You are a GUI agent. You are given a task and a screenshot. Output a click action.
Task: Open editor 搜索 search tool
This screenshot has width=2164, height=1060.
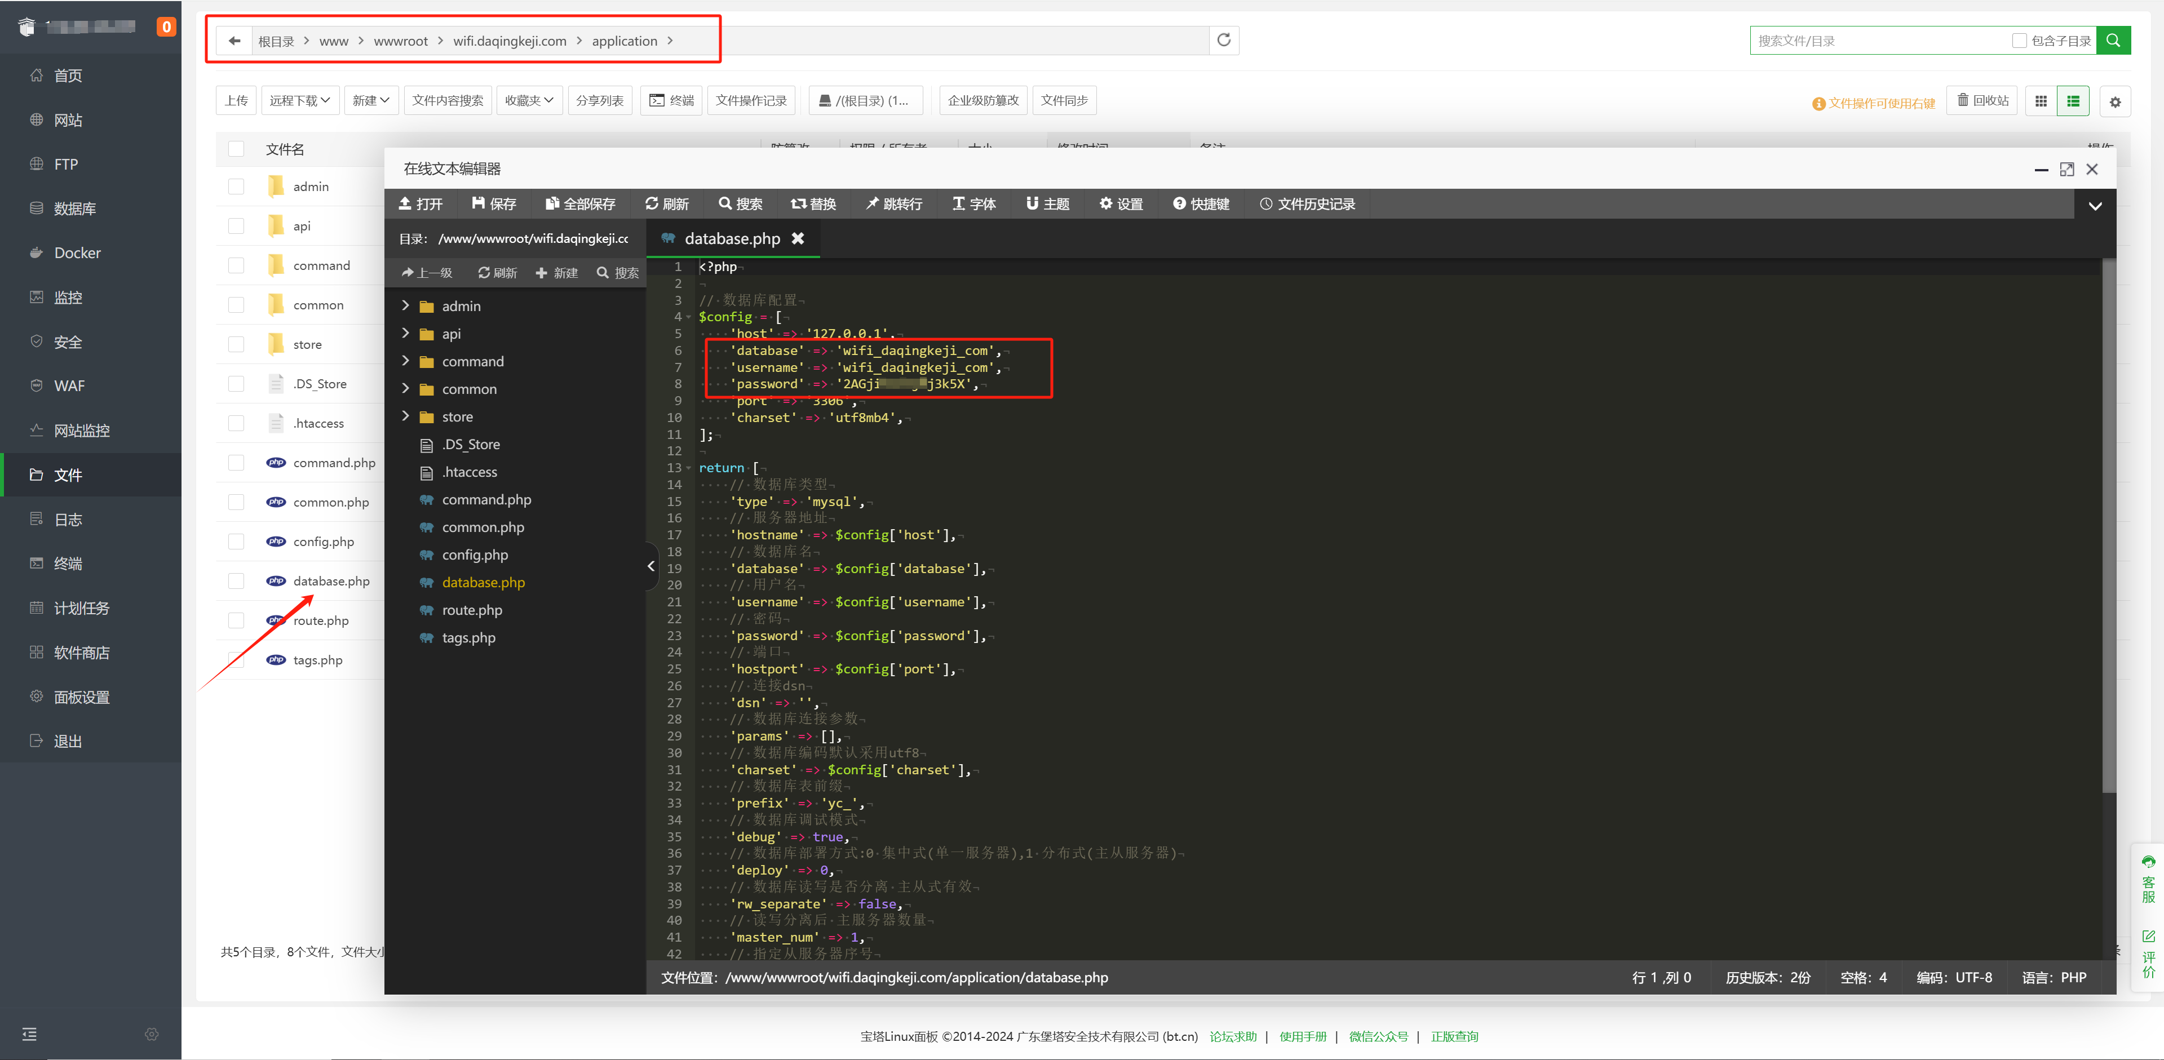740,203
